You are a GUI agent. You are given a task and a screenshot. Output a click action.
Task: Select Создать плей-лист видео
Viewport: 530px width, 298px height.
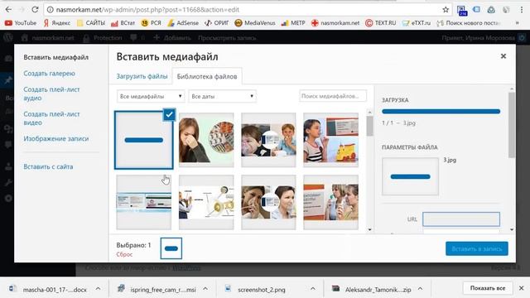pos(51,118)
